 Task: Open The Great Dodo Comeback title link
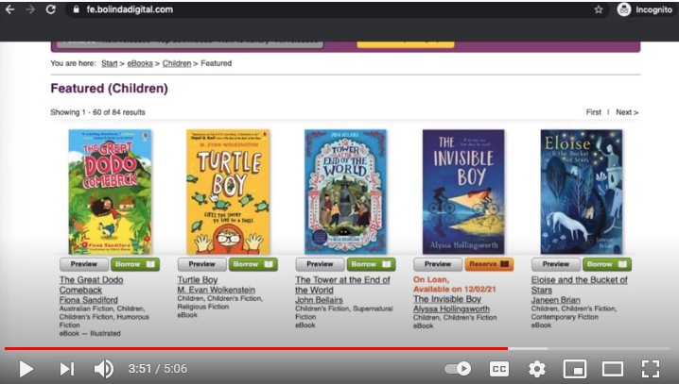coord(92,285)
